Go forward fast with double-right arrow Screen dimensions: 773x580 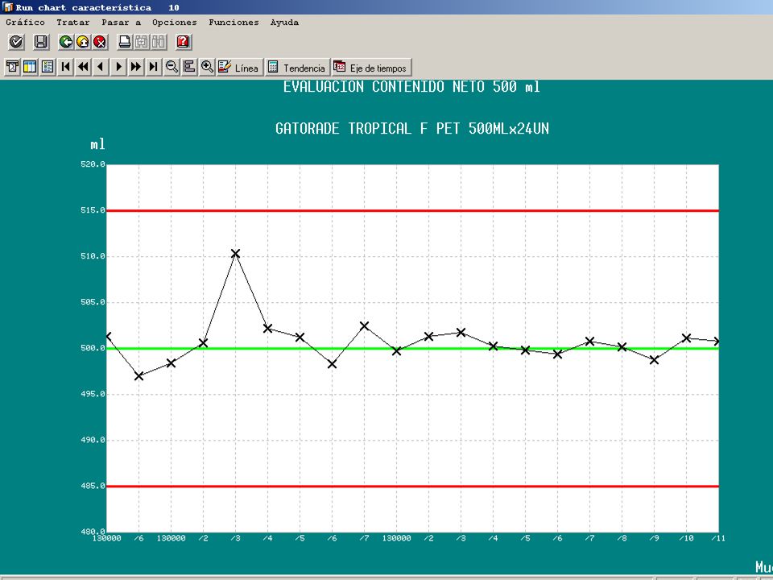(136, 67)
